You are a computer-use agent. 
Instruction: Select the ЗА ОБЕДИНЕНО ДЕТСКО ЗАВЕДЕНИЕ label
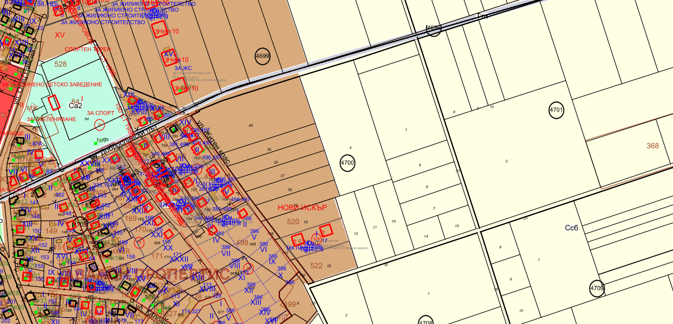tap(52, 84)
